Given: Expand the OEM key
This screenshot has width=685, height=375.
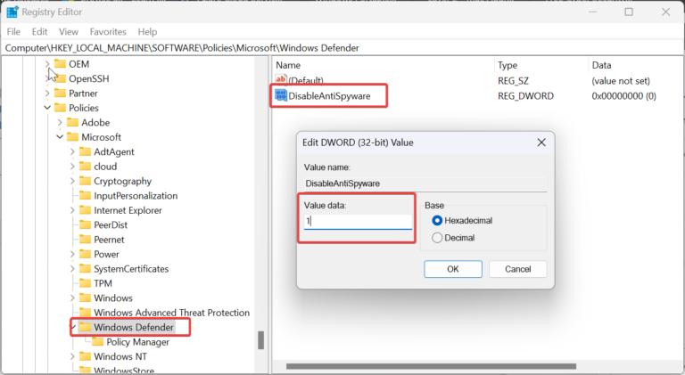Looking at the screenshot, I should [47, 64].
